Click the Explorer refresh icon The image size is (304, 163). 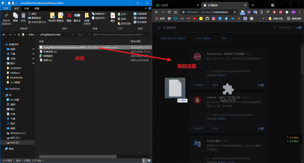tap(80, 35)
